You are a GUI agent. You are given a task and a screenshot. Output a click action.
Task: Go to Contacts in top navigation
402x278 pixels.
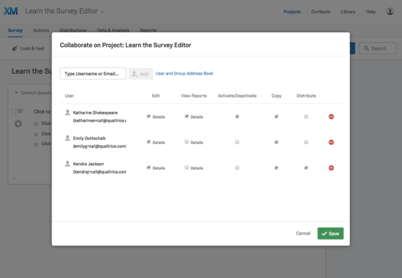pos(321,12)
